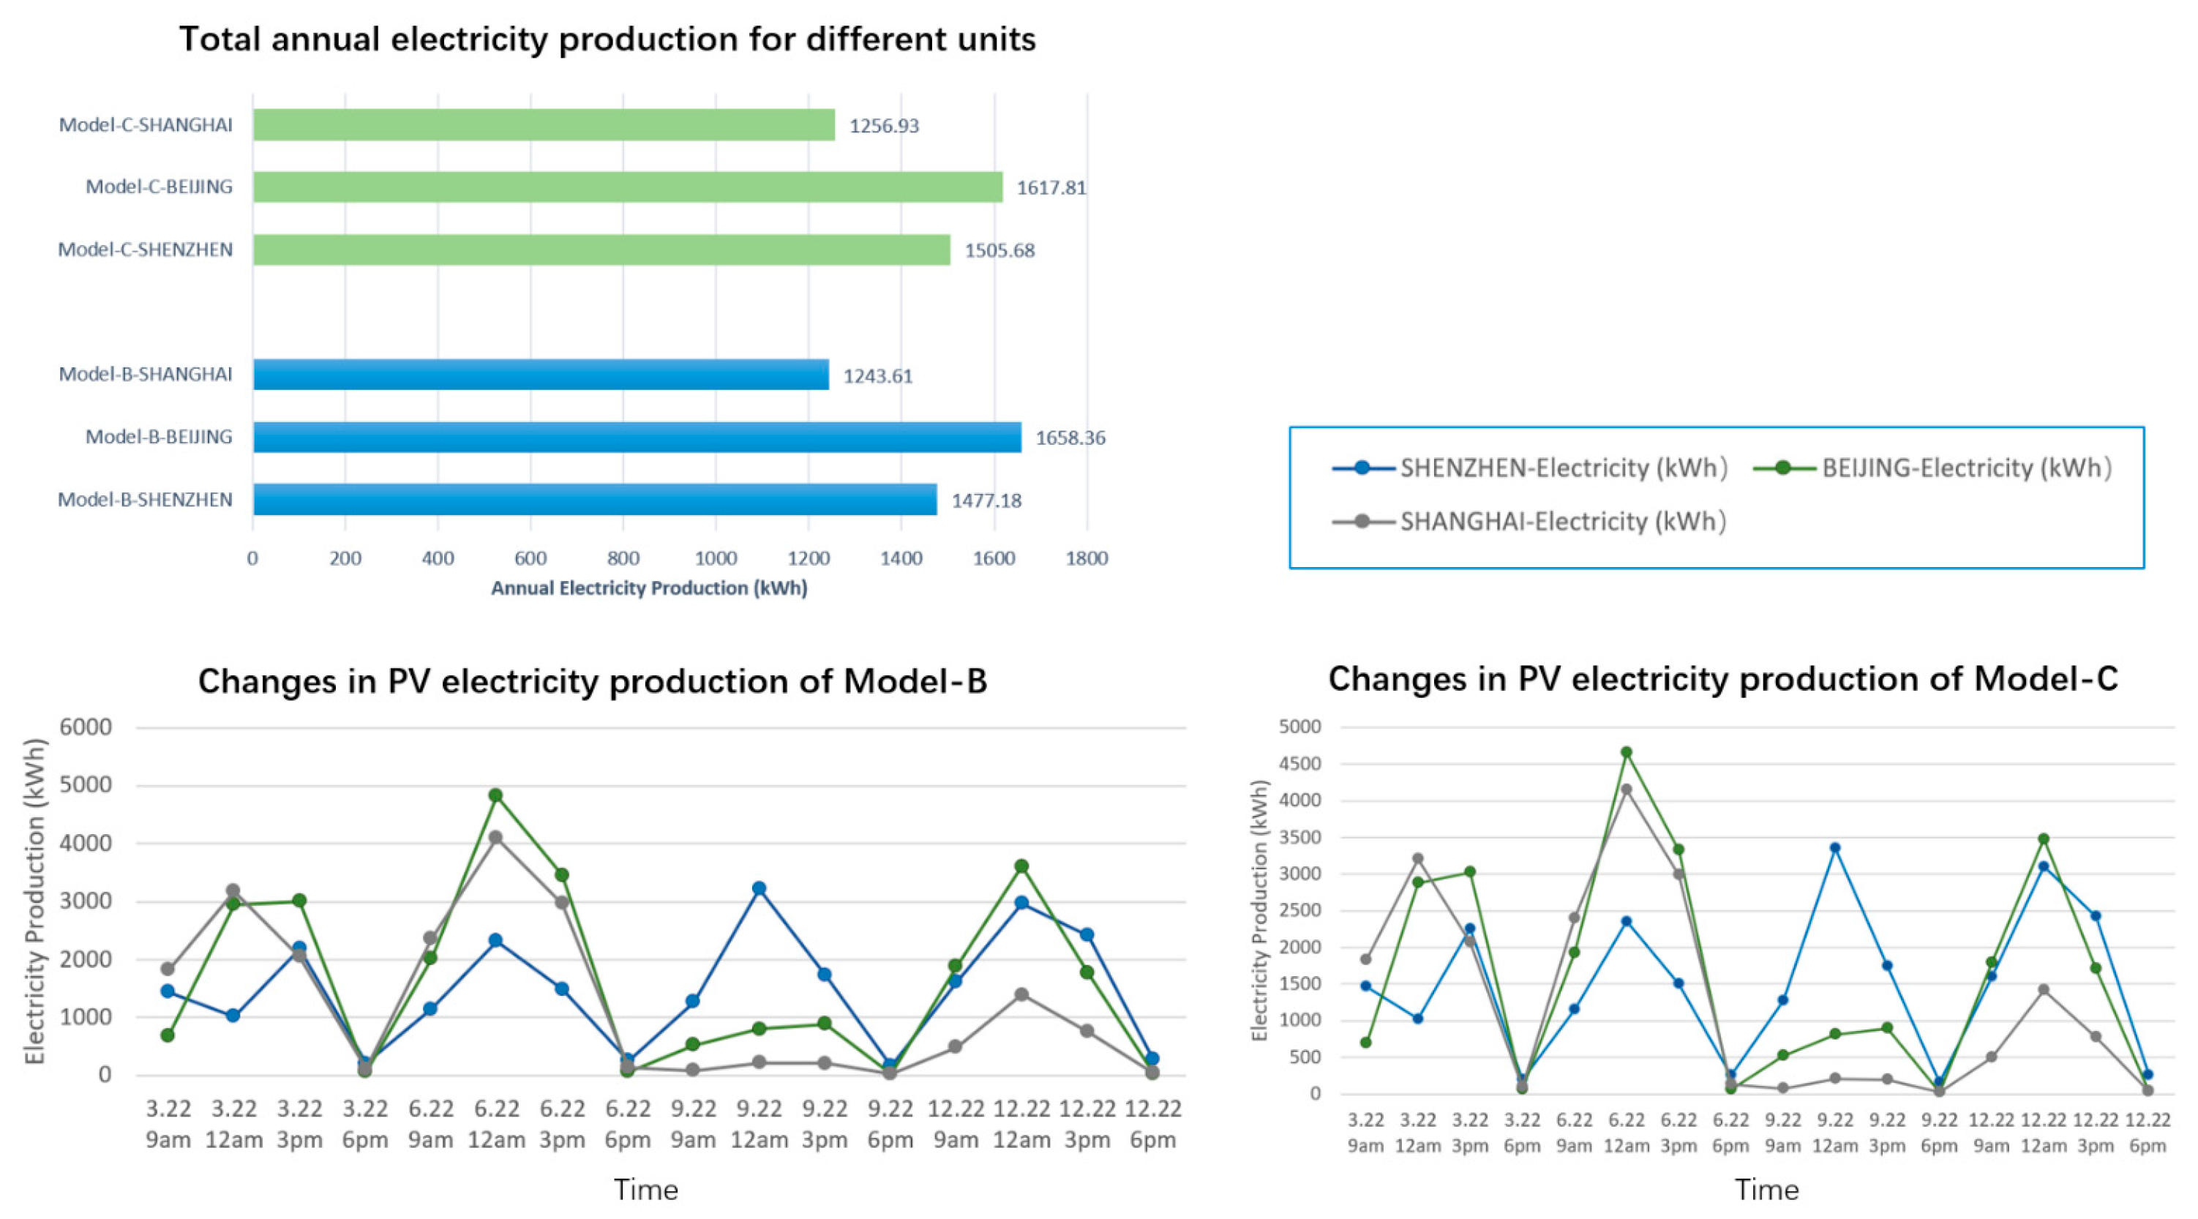
Task: Click Model-B chart title text
Action: (592, 682)
